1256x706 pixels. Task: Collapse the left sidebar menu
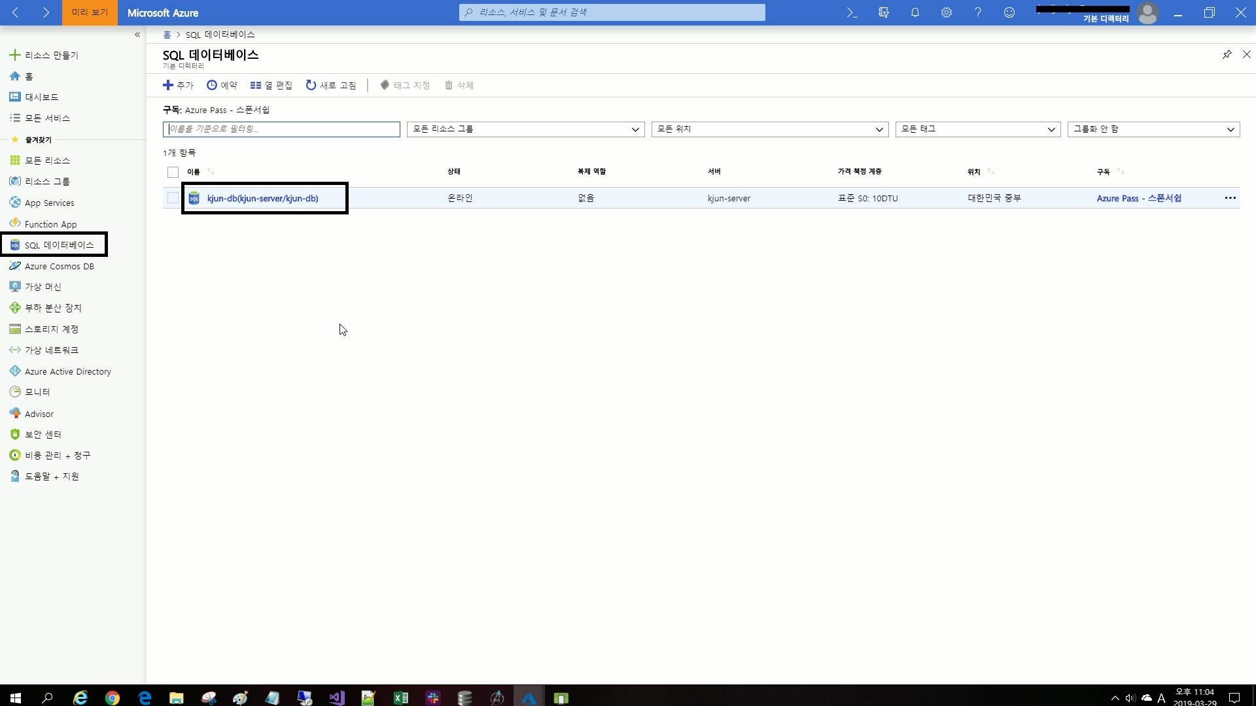pos(137,35)
